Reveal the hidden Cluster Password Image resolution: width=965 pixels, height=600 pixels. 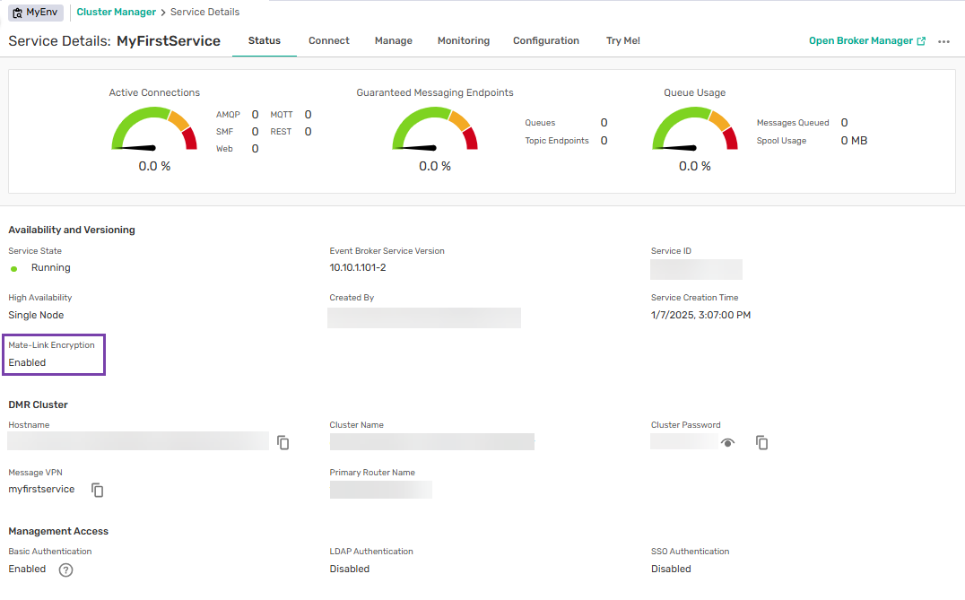(727, 443)
